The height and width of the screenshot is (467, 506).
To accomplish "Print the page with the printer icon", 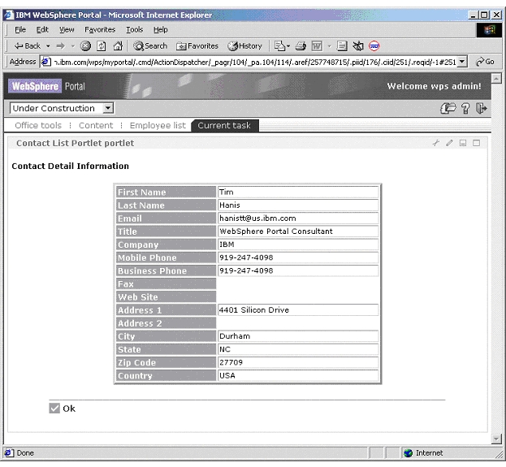I will [x=301, y=46].
